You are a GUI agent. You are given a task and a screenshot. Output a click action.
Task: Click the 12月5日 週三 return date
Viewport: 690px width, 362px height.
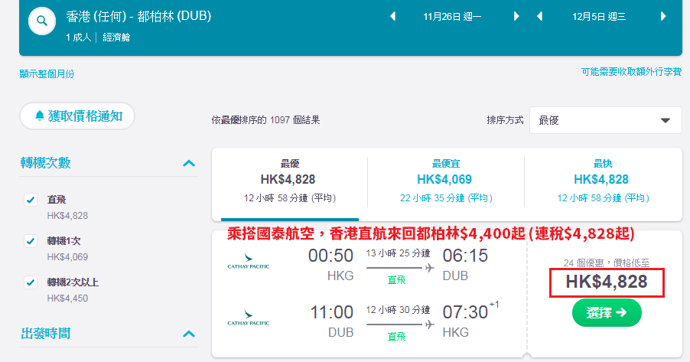pos(599,17)
